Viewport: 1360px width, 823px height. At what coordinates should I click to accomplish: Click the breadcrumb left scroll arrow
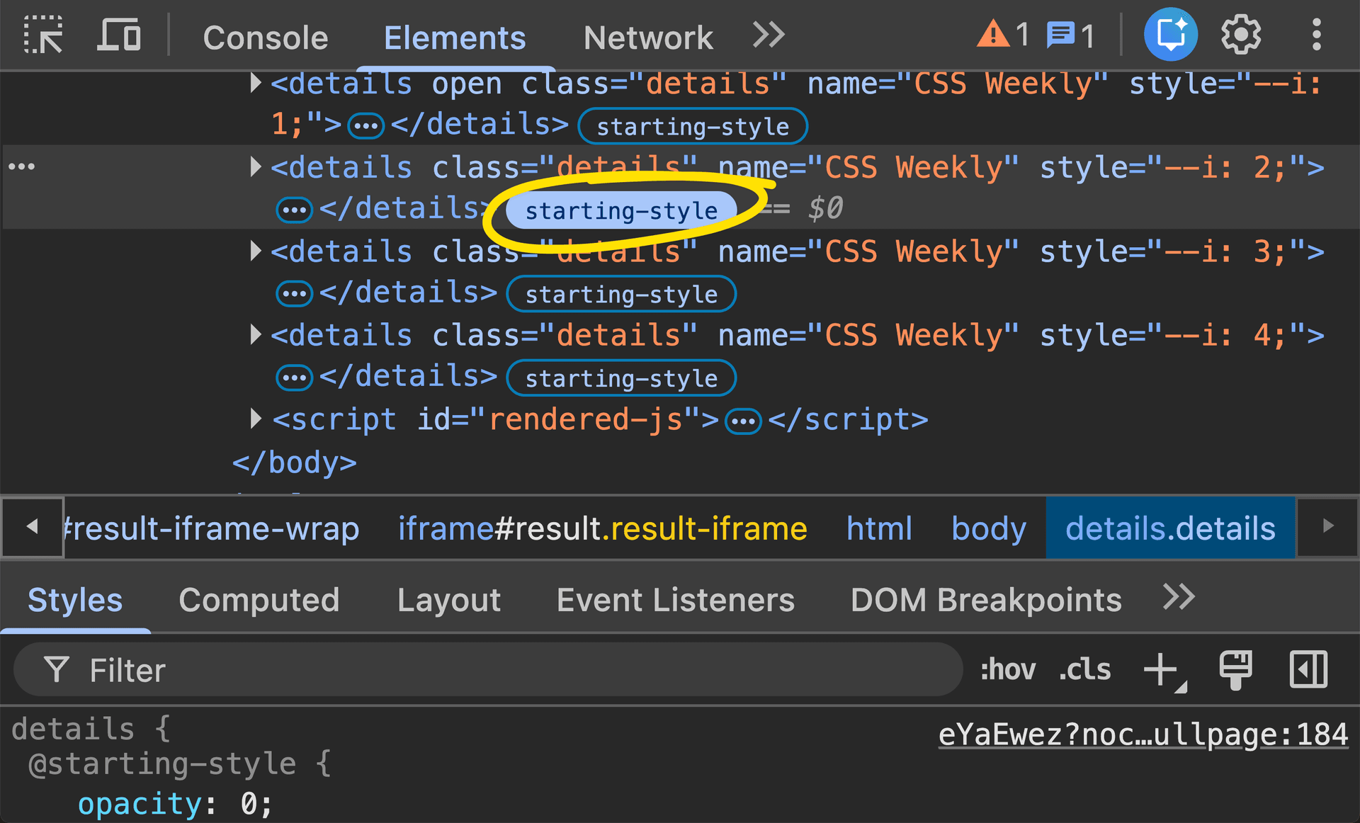point(32,528)
